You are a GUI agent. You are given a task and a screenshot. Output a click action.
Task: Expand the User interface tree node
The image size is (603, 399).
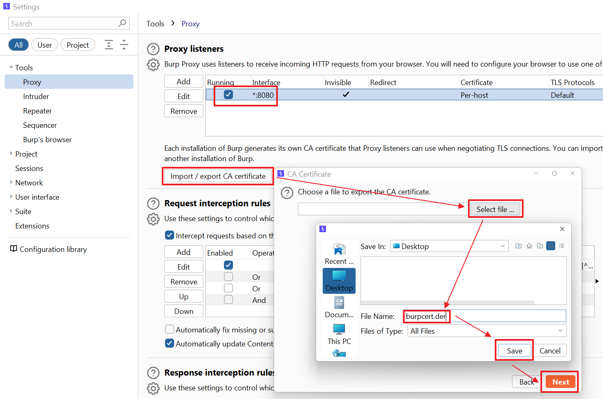point(11,196)
